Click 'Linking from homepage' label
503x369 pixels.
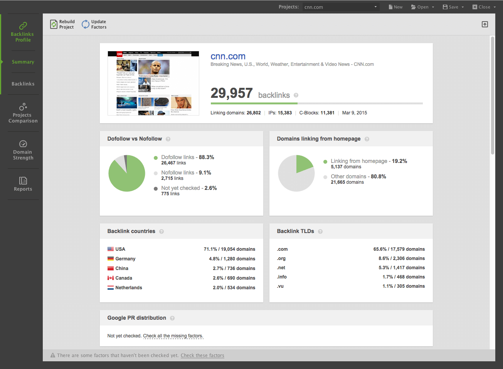click(x=359, y=161)
